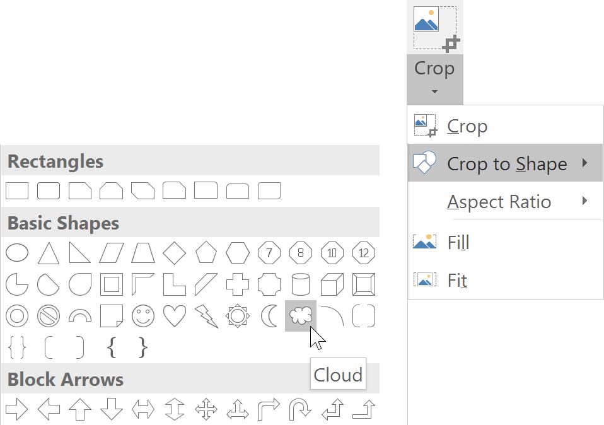Choose the Smiley Face shape
Image resolution: width=604 pixels, height=425 pixels.
pos(143,315)
